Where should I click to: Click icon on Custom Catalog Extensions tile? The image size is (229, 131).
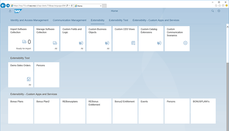tap(159, 43)
